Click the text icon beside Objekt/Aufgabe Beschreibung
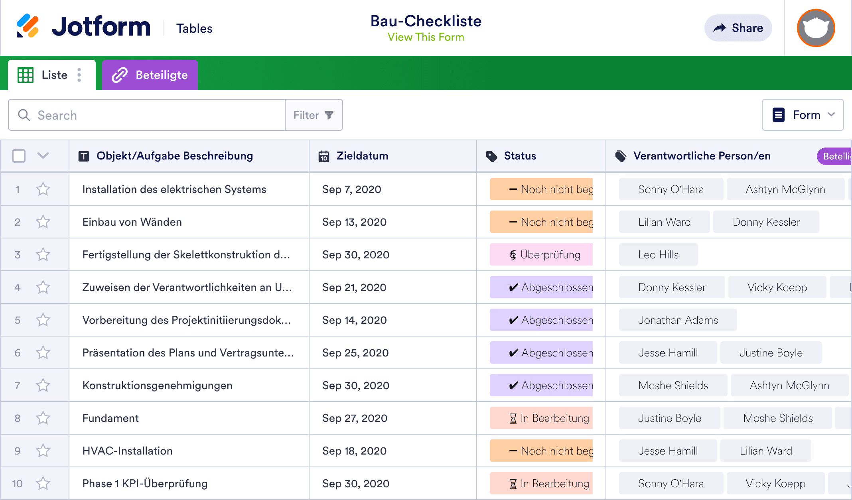 84,156
